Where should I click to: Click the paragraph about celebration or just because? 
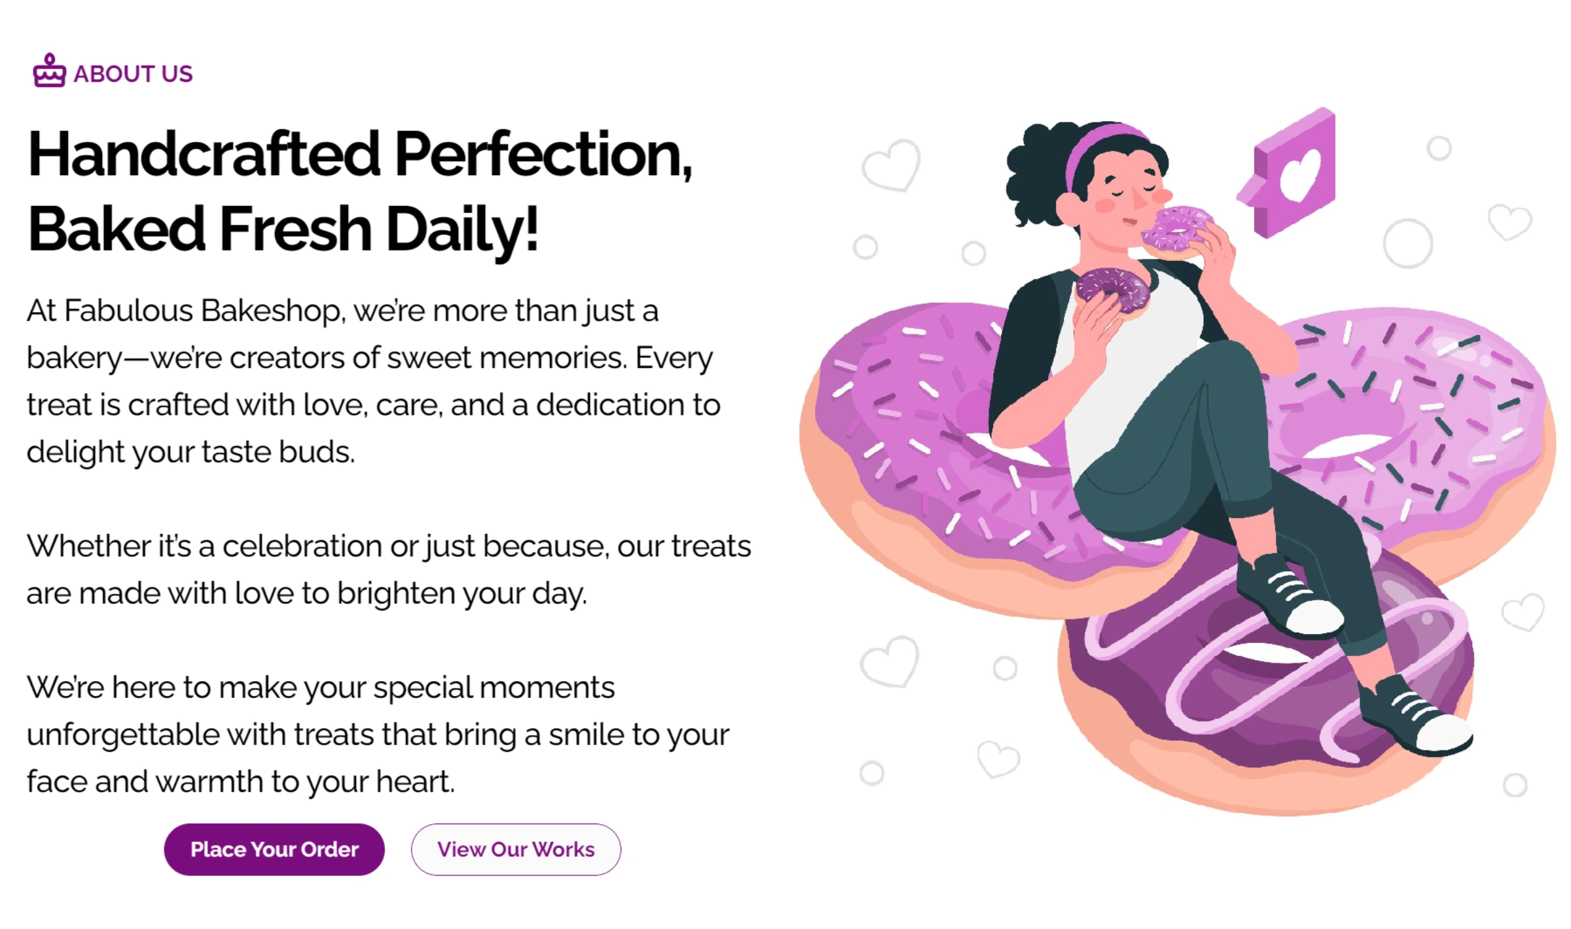tap(389, 569)
